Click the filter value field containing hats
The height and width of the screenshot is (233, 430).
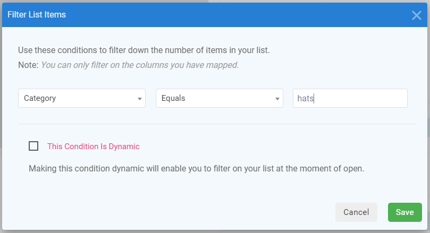pyautogui.click(x=350, y=98)
